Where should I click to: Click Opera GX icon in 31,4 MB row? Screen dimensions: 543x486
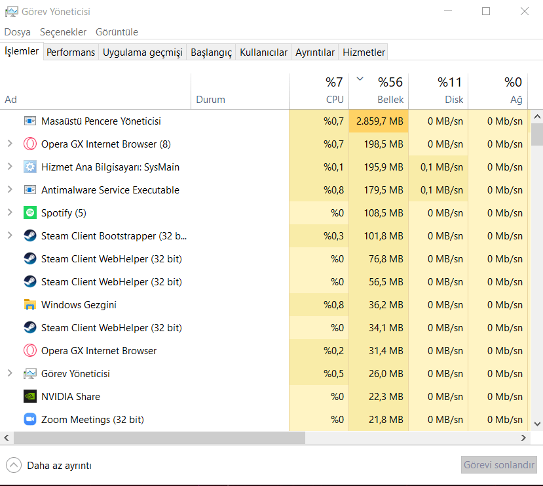point(30,350)
